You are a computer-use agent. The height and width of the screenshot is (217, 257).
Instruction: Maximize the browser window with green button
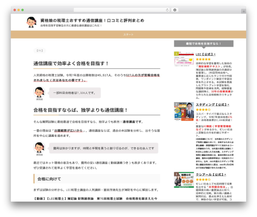tap(23, 10)
